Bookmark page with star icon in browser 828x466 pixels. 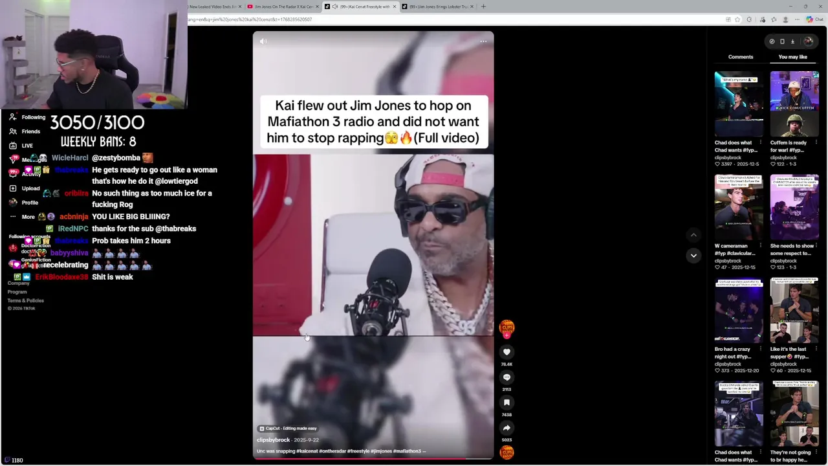[x=737, y=19]
